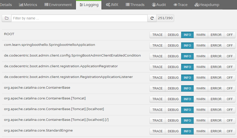Set ContainerBase.[Tomcat] logger to INFO

(x=187, y=99)
